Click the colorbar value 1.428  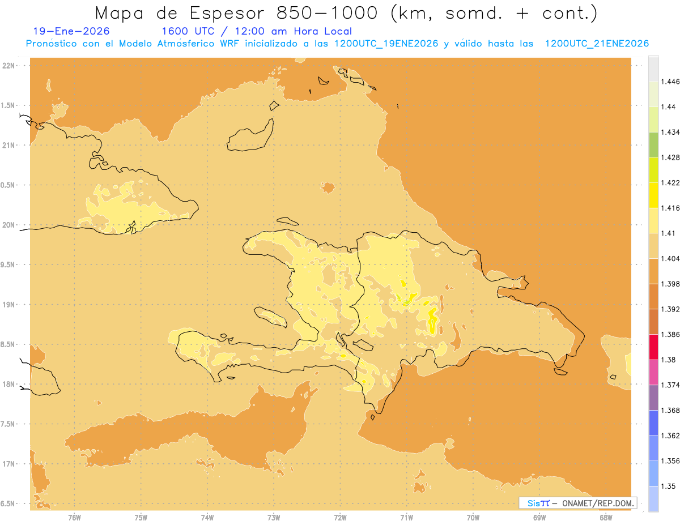tap(671, 157)
